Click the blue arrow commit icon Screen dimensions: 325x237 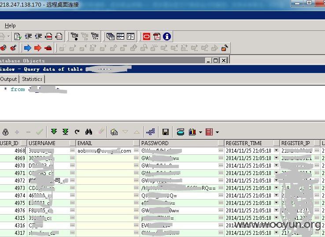[28, 48]
